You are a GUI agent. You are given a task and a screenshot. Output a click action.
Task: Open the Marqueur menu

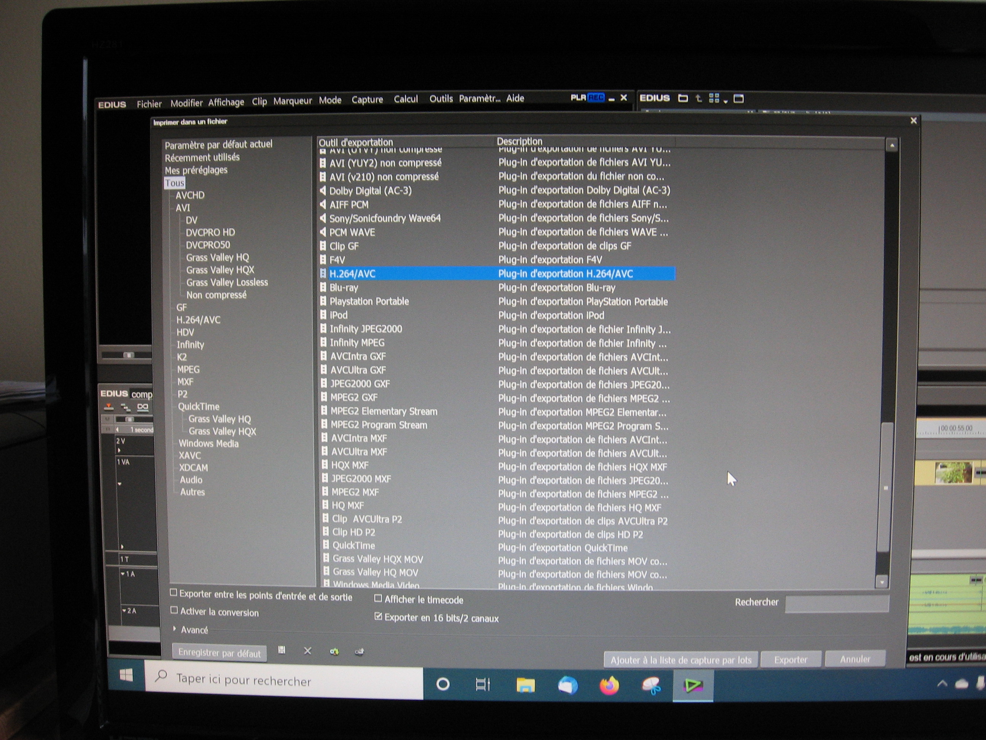293,101
